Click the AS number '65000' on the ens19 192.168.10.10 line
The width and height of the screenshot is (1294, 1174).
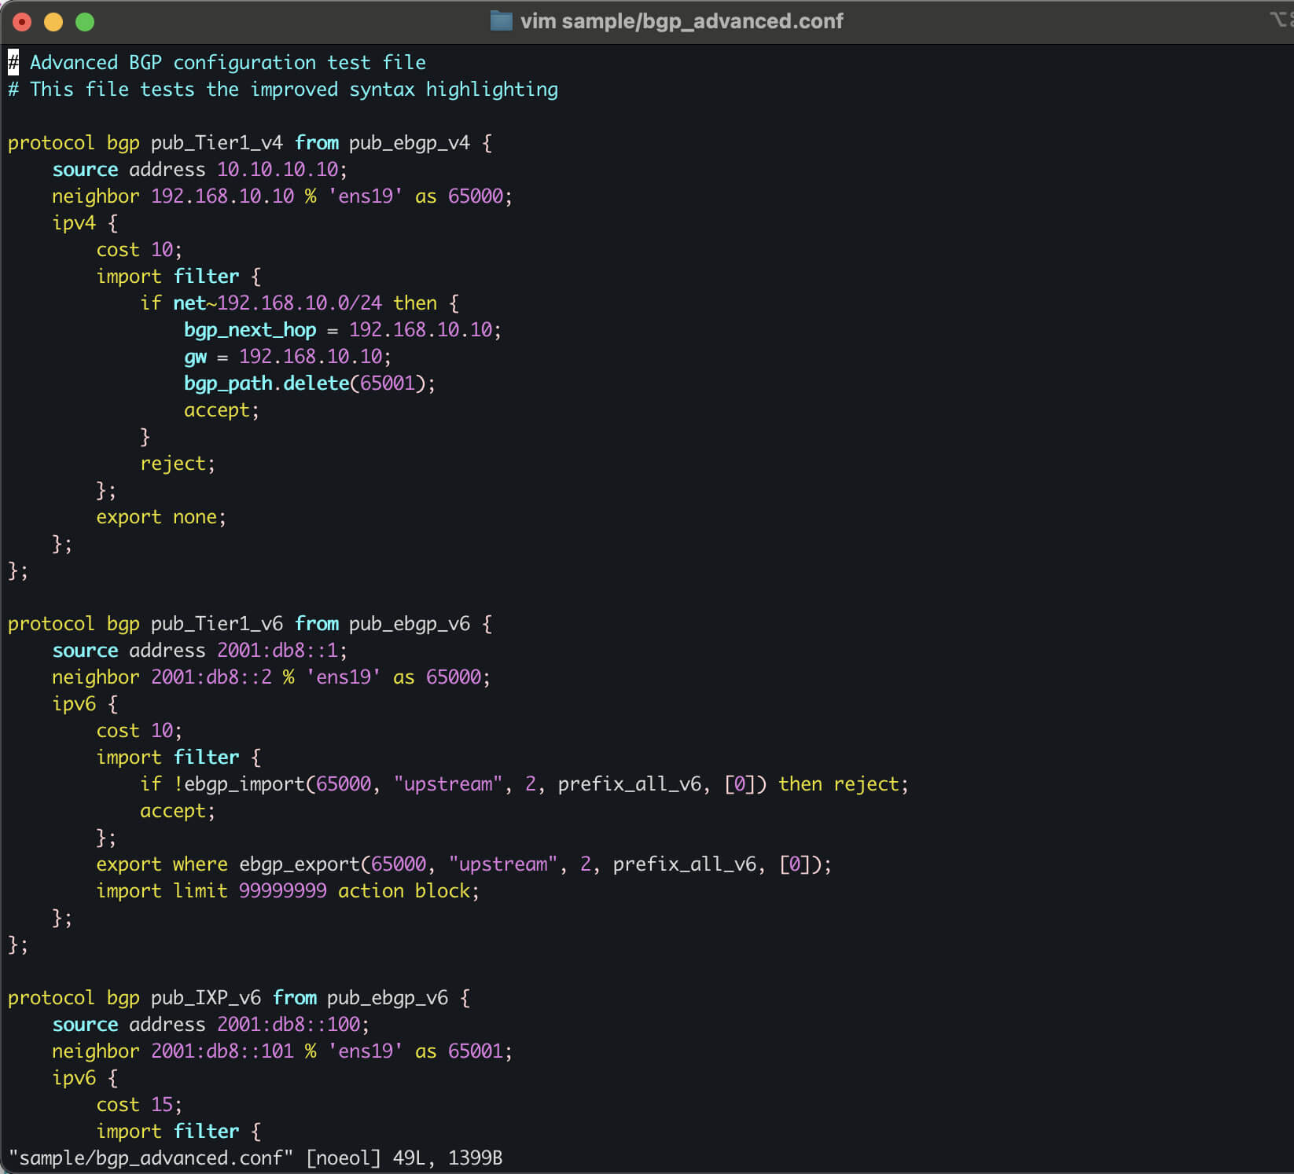(476, 196)
